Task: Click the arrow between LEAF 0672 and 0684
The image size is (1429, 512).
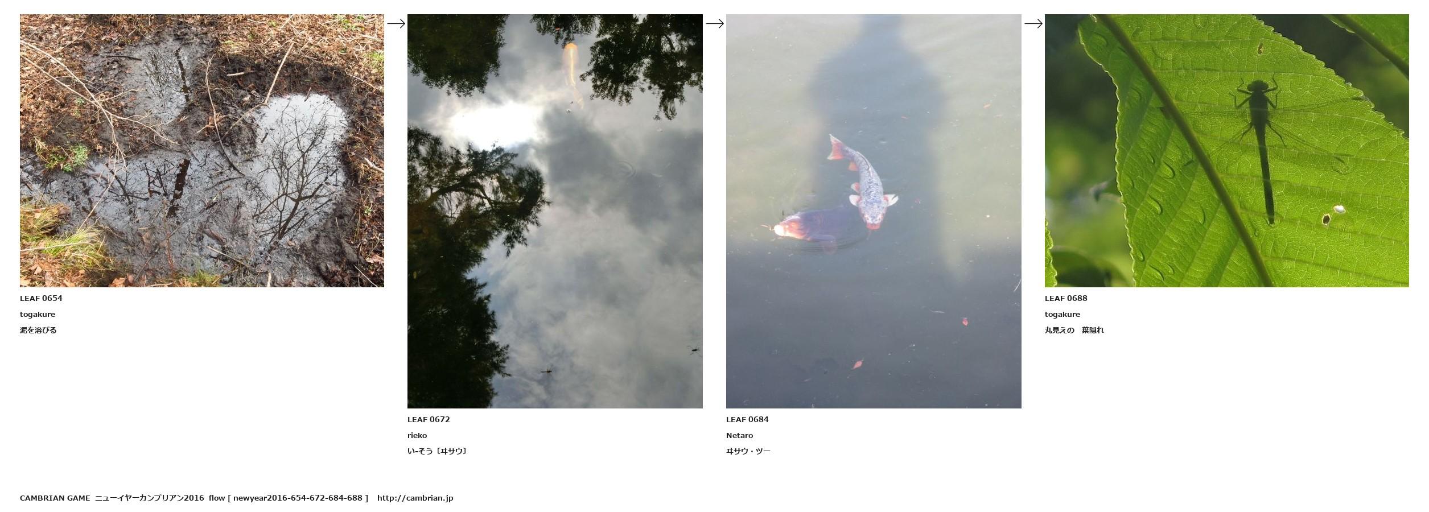Action: [x=715, y=23]
